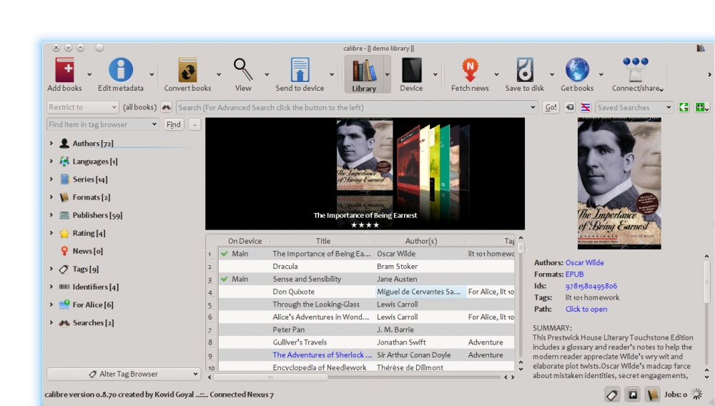Toggle the Tag Browser panel button in status bar
This screenshot has height=406, width=715.
612,395
